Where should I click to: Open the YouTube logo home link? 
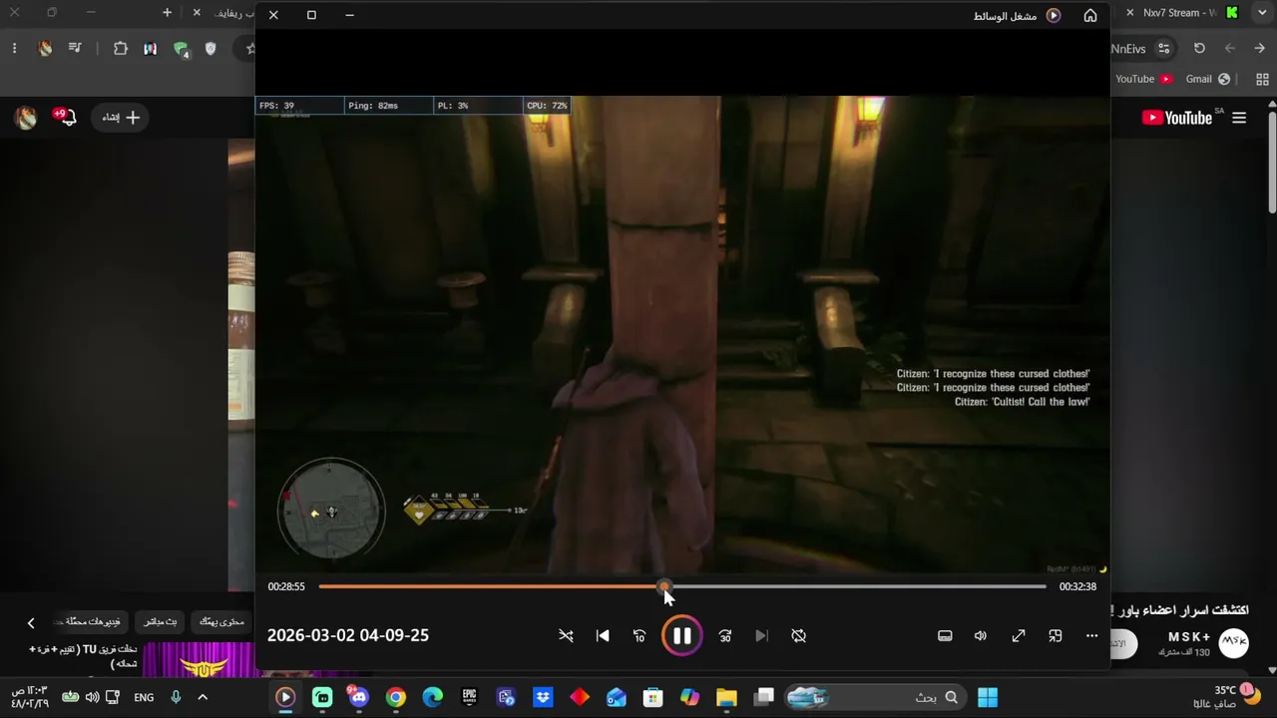pos(1177,118)
